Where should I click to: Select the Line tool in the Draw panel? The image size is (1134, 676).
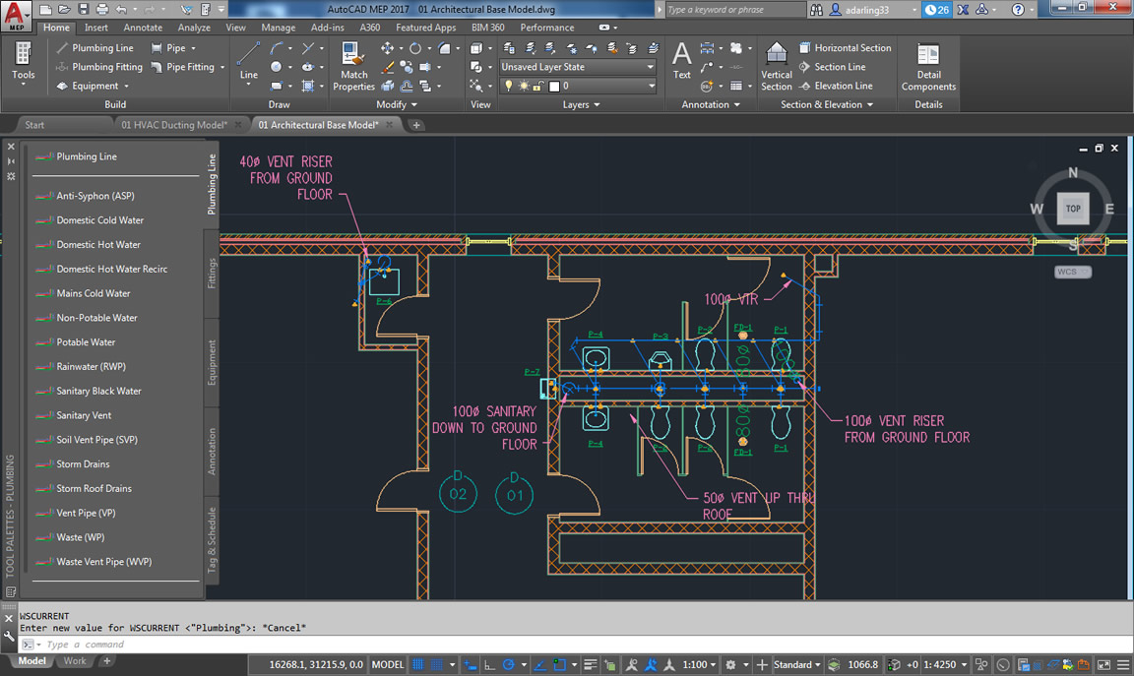[x=247, y=59]
